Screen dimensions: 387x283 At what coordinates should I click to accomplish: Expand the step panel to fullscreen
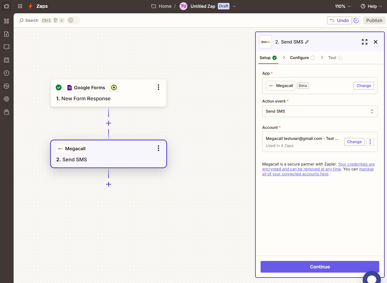click(x=365, y=42)
